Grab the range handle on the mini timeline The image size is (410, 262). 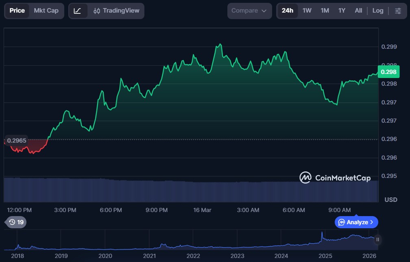click(x=377, y=239)
